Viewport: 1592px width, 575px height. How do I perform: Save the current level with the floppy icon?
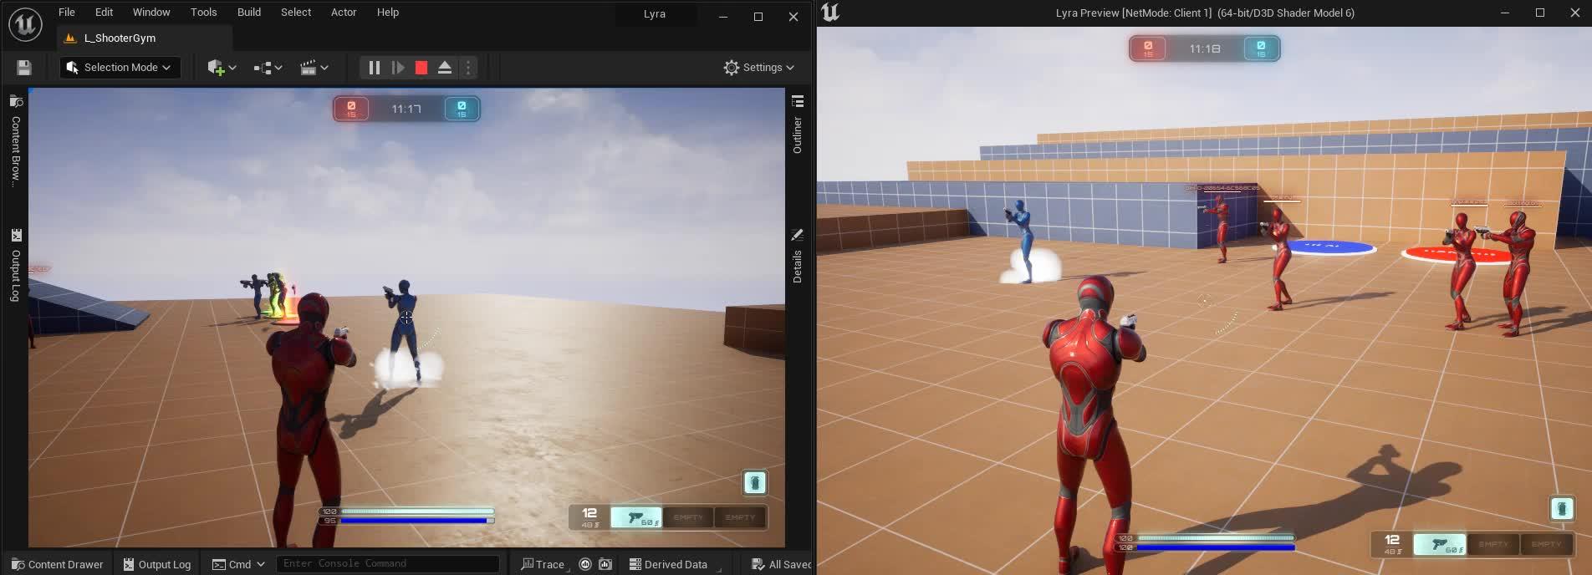click(24, 68)
